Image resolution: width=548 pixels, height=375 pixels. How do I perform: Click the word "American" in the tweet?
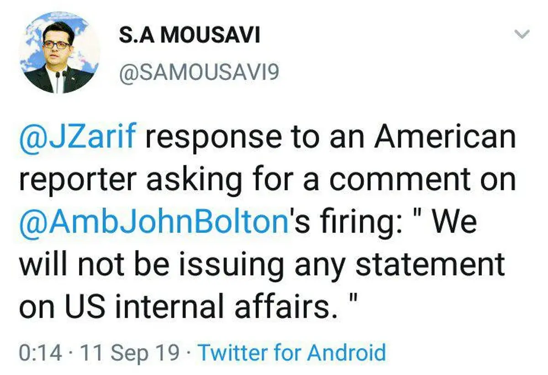(x=444, y=137)
